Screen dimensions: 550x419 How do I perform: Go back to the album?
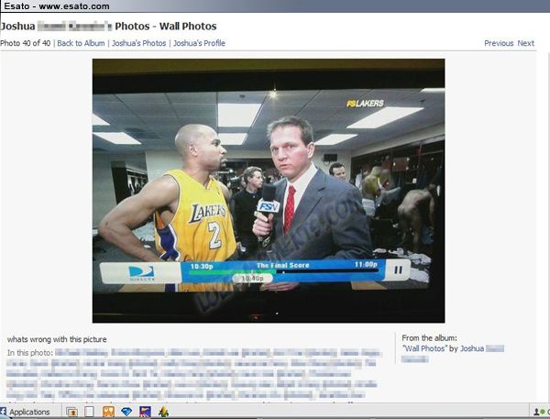pos(81,43)
